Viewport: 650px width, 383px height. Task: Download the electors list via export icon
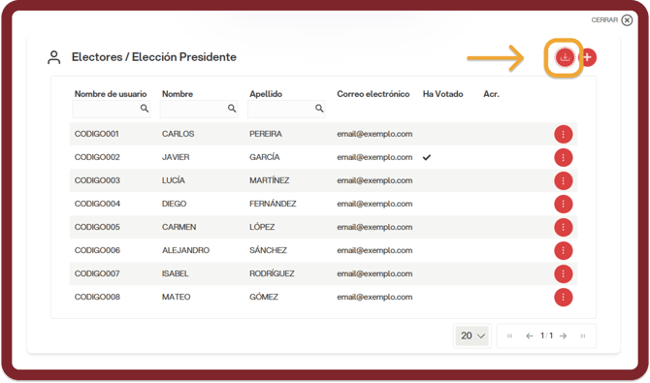click(565, 57)
